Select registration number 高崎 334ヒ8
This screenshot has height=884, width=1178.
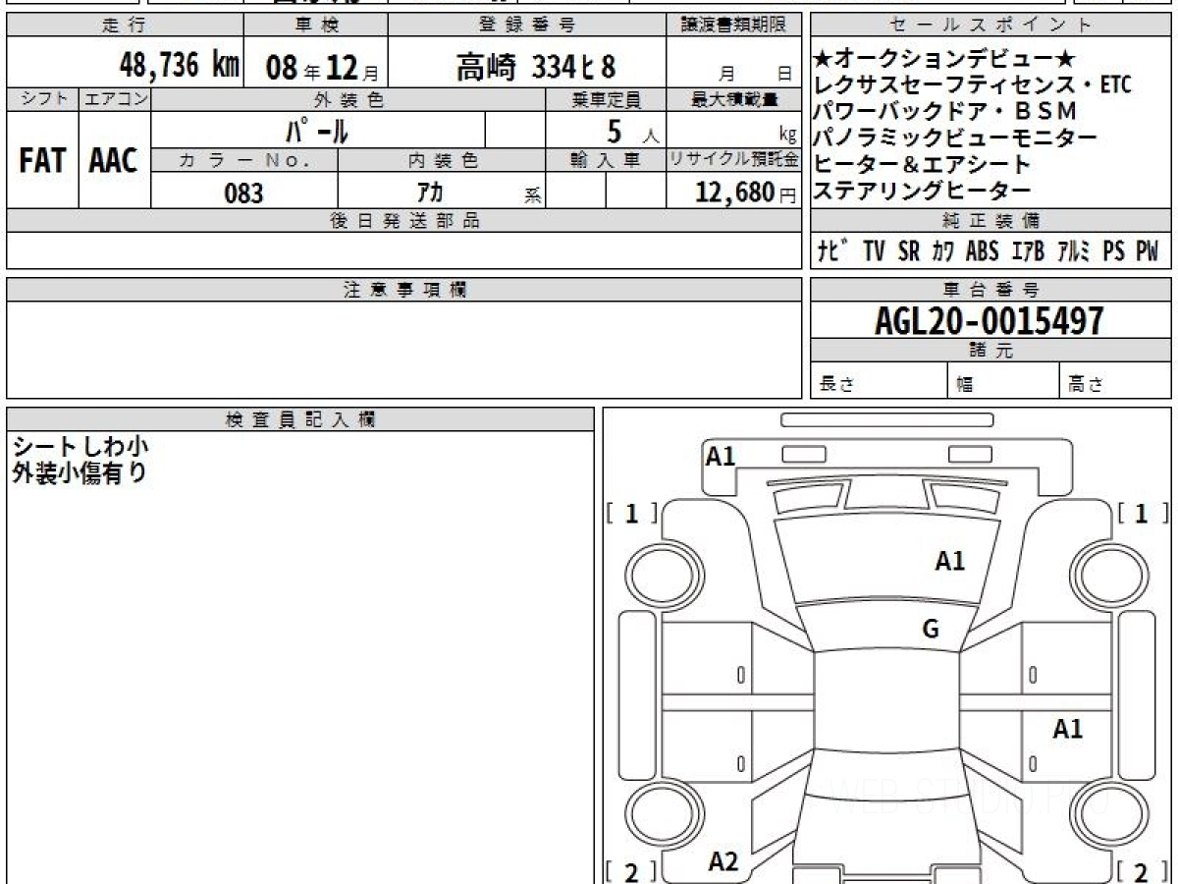536,67
